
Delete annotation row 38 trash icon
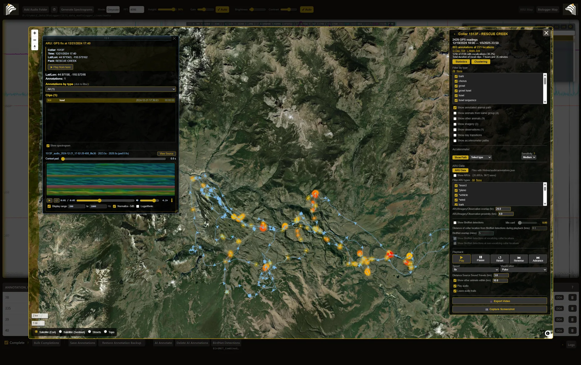click(x=572, y=298)
